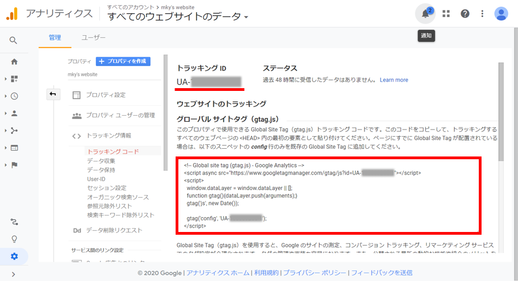
Task: Select オーガニック検索ソース submenu item
Action: pyautogui.click(x=118, y=197)
